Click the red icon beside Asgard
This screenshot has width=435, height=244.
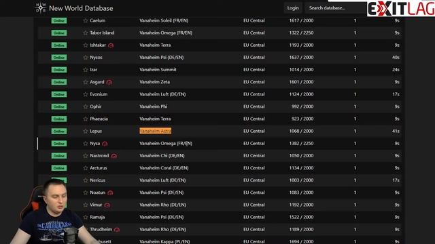(109, 82)
